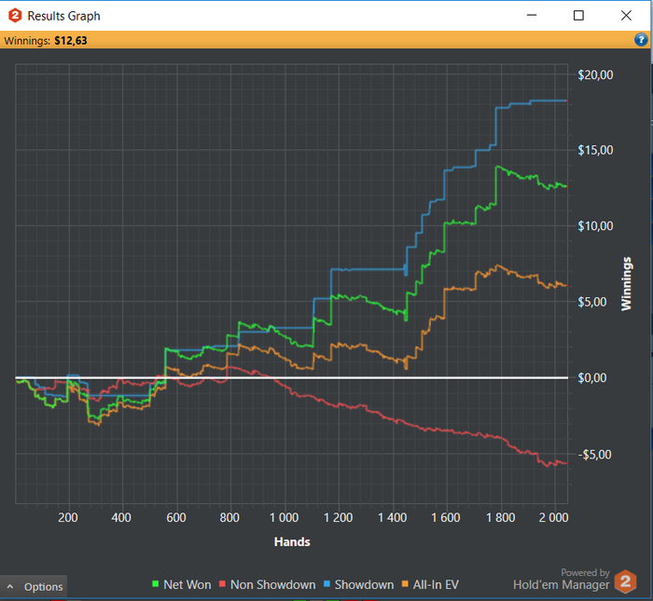Click the Hold'em Manager 2 title bar icon
653x601 pixels.
[x=15, y=16]
